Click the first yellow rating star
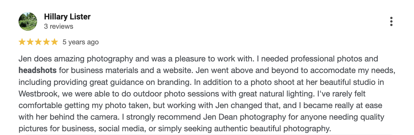Screen dimensions: 414x135 pyautogui.click(x=22, y=42)
